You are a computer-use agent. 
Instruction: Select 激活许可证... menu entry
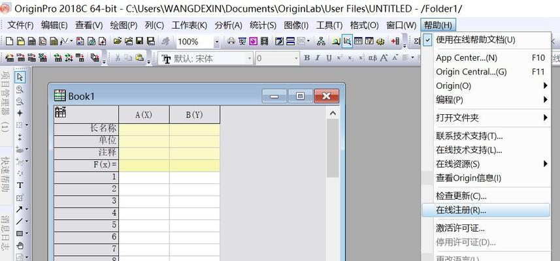tap(486, 228)
